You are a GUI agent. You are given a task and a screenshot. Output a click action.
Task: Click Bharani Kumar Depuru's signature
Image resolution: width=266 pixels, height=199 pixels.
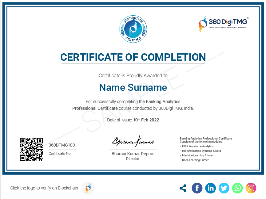133,141
